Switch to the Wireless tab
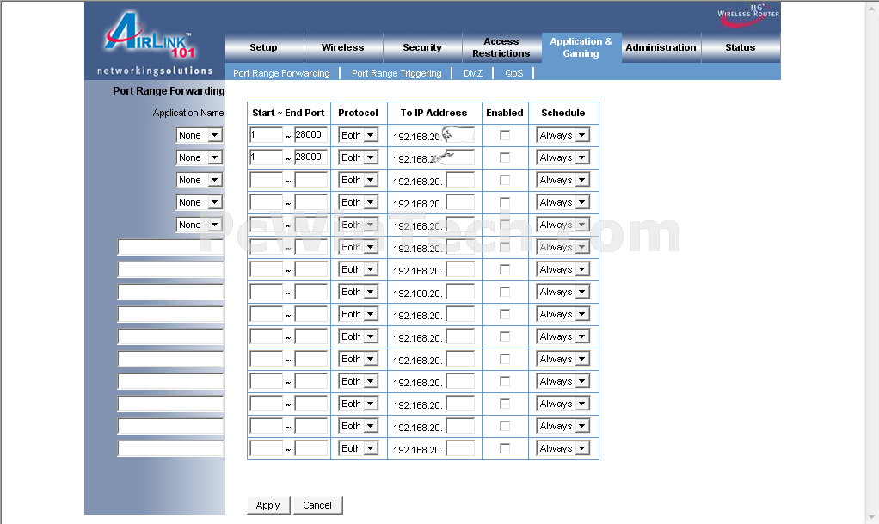The width and height of the screenshot is (879, 524). pyautogui.click(x=342, y=47)
